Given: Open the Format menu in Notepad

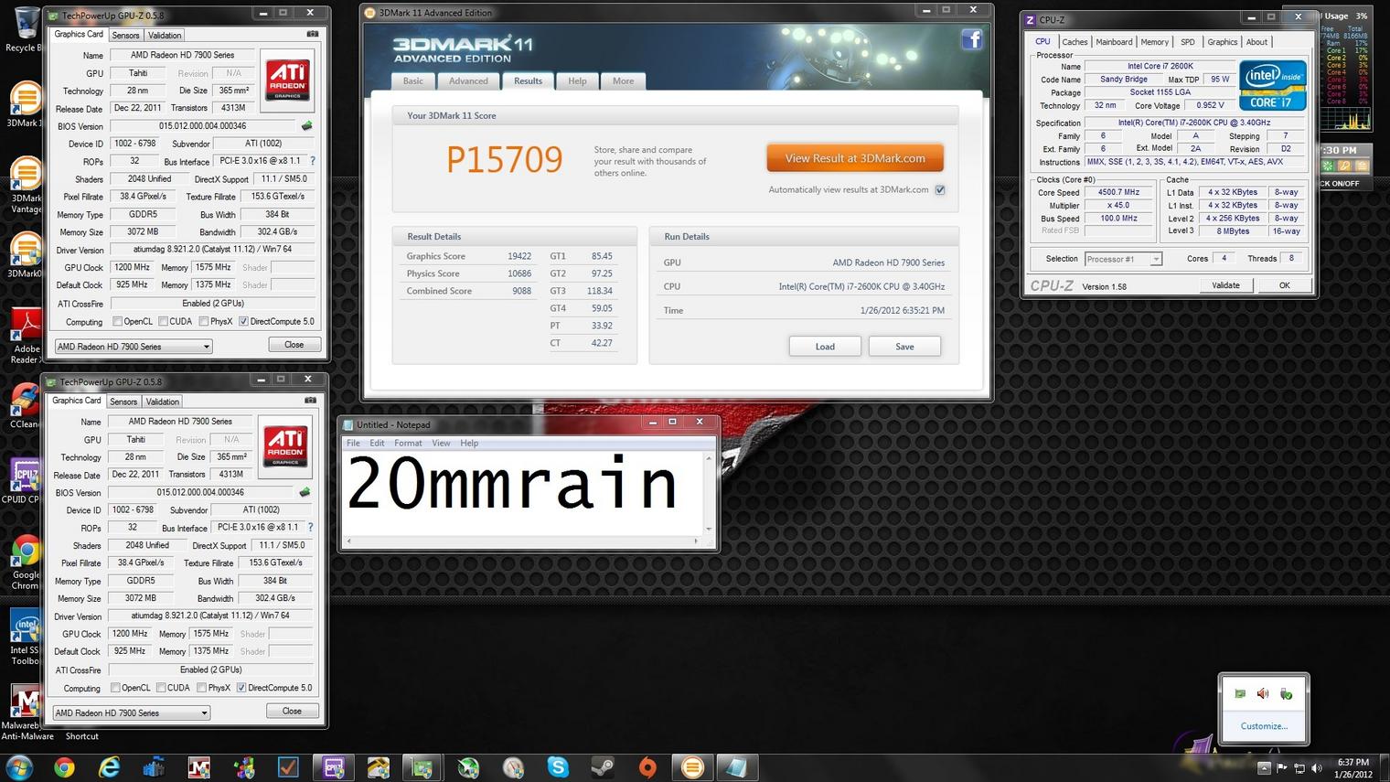Looking at the screenshot, I should pos(408,443).
